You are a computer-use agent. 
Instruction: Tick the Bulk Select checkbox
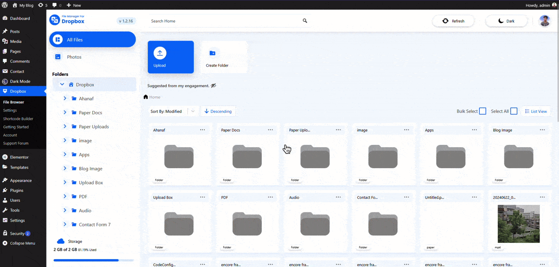click(483, 111)
